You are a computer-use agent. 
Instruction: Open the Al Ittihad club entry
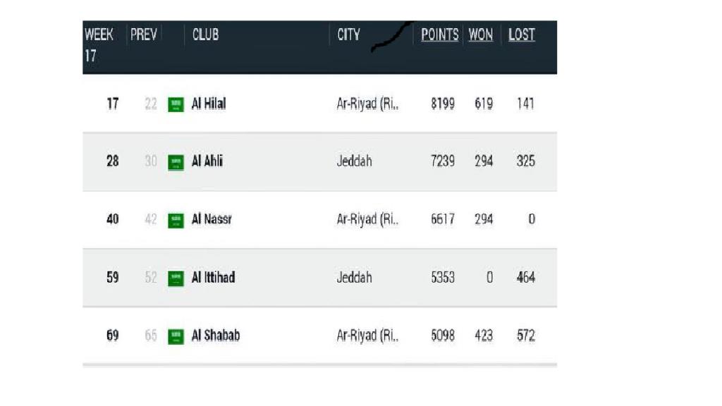213,277
